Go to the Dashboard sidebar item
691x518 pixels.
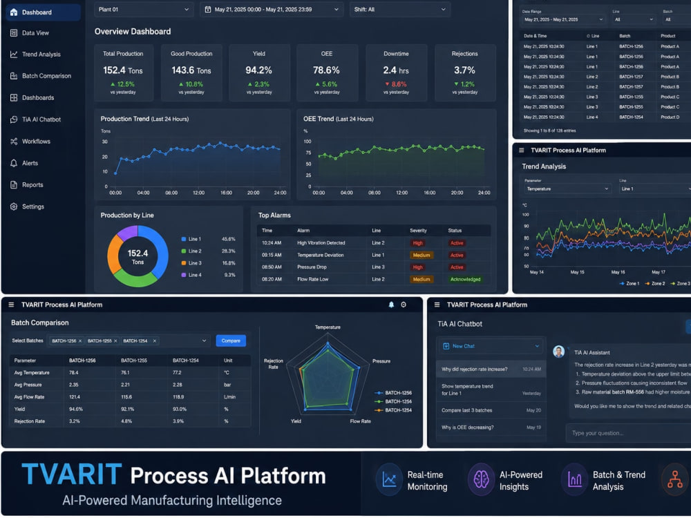tap(43, 12)
